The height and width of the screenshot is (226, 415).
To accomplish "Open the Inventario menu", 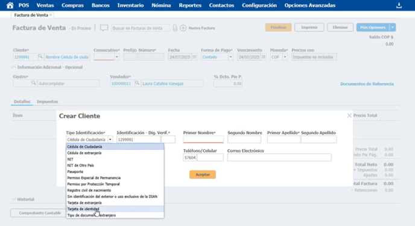I will click(x=130, y=5).
